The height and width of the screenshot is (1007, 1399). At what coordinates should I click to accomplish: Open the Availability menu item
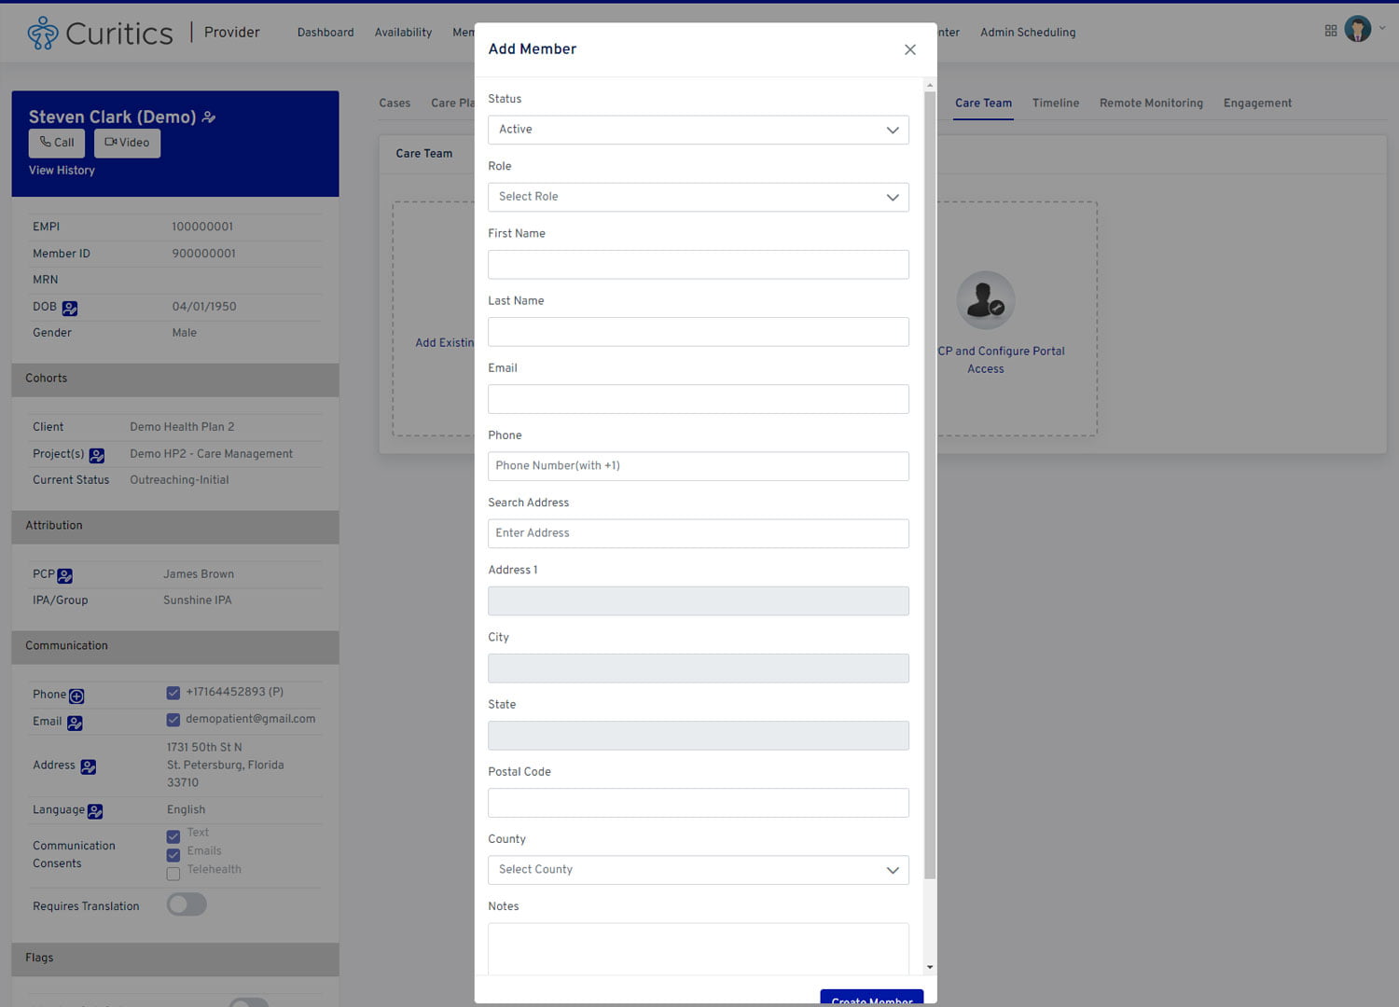click(403, 33)
